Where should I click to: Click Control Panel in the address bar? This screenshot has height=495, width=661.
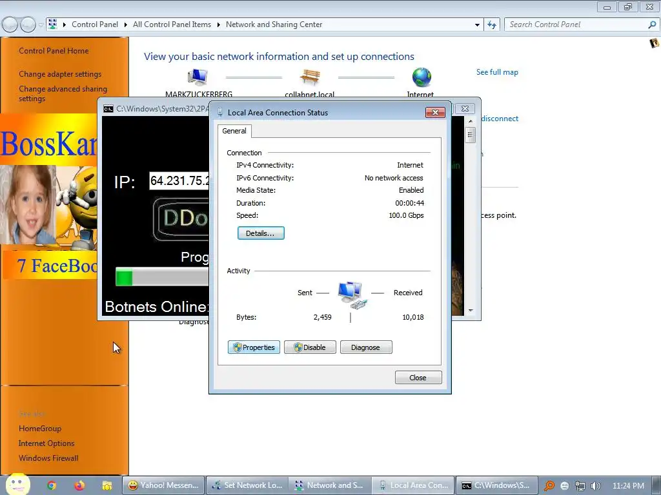95,24
